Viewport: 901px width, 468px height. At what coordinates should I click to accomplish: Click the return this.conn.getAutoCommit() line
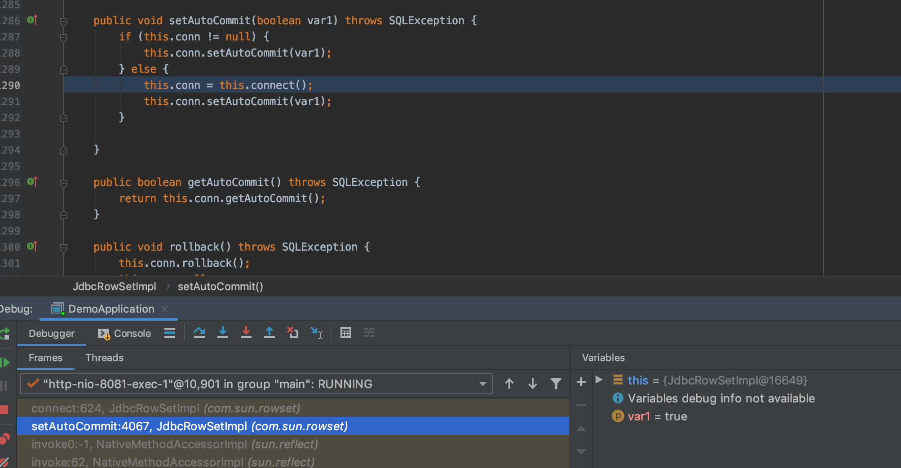pyautogui.click(x=222, y=198)
